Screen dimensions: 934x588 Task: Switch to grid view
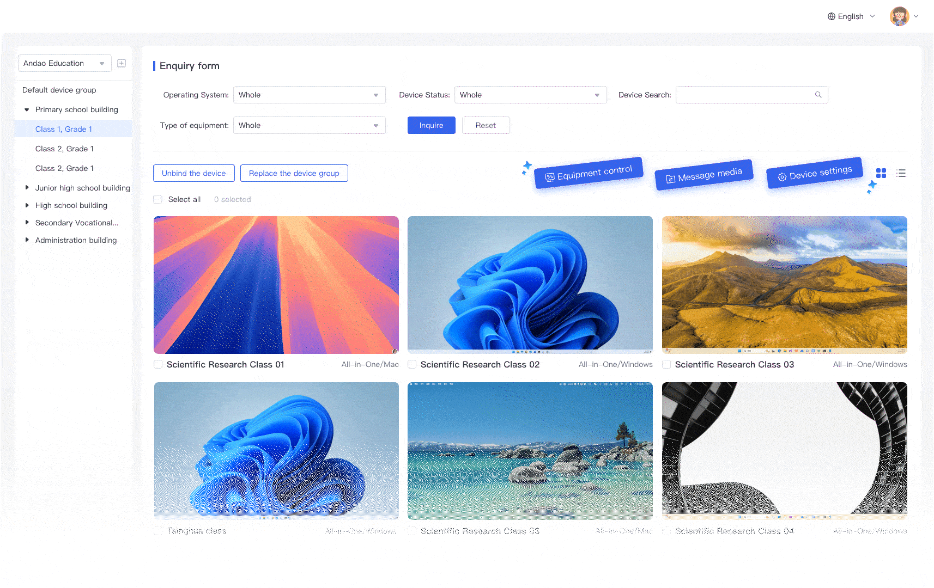[881, 173]
